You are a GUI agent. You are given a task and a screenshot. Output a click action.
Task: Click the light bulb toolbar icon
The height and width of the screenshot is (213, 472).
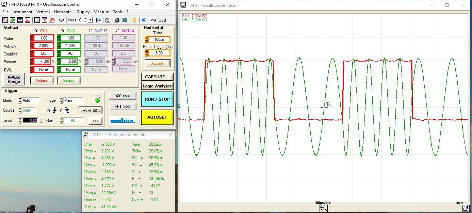tap(134, 20)
